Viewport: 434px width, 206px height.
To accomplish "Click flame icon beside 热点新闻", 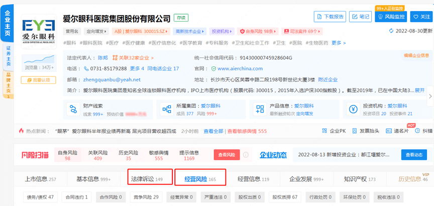I will [21, 131].
